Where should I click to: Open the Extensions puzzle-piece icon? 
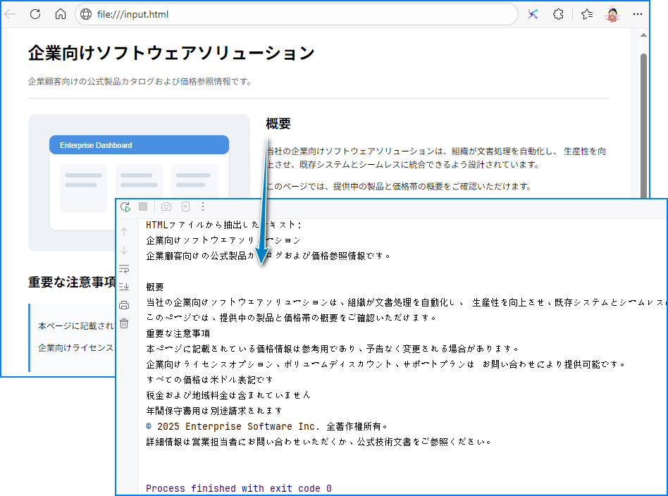(x=558, y=13)
